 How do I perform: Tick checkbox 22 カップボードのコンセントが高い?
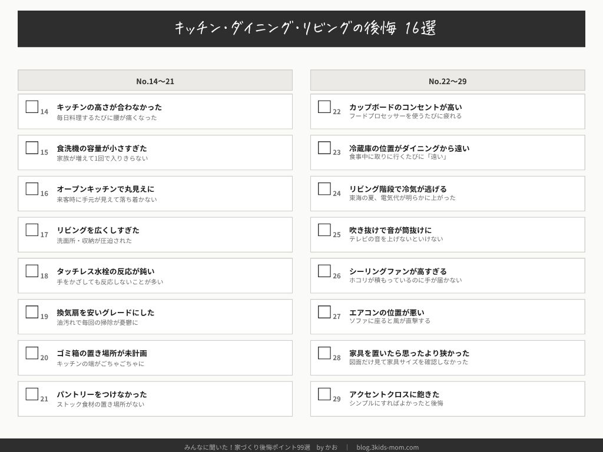pos(324,107)
